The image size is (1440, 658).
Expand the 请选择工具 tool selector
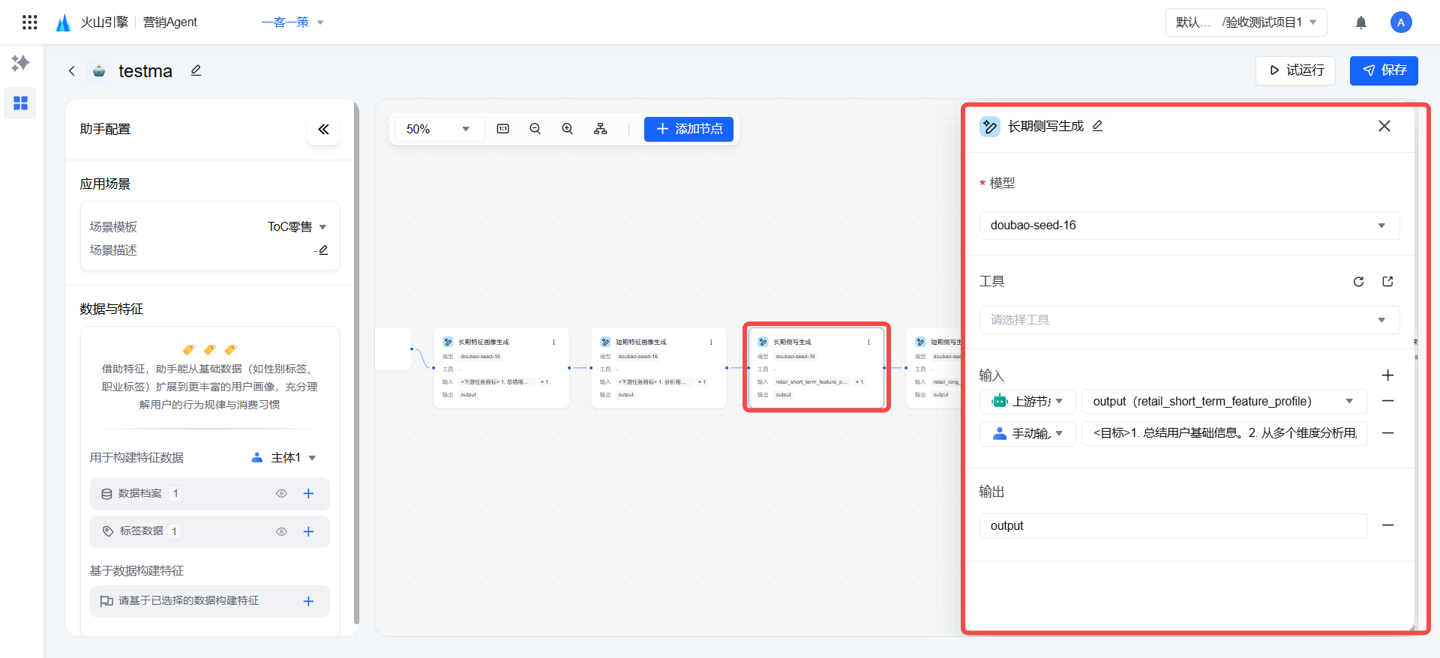click(1189, 320)
